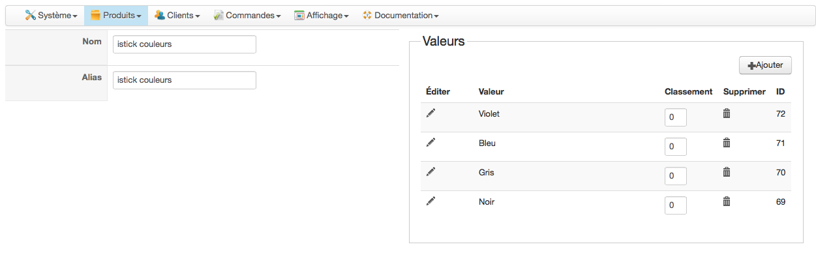The height and width of the screenshot is (253, 816).
Task: Open the Commandes menu
Action: pos(247,15)
